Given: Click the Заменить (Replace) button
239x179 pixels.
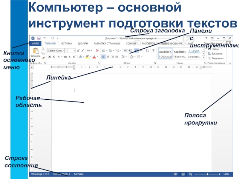Looking at the screenshot, I should 215,54.
